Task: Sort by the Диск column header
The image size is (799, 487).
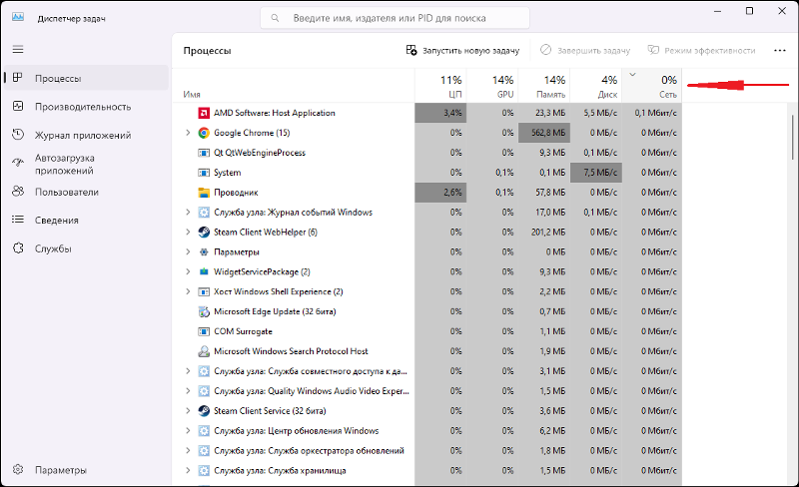Action: click(x=596, y=86)
